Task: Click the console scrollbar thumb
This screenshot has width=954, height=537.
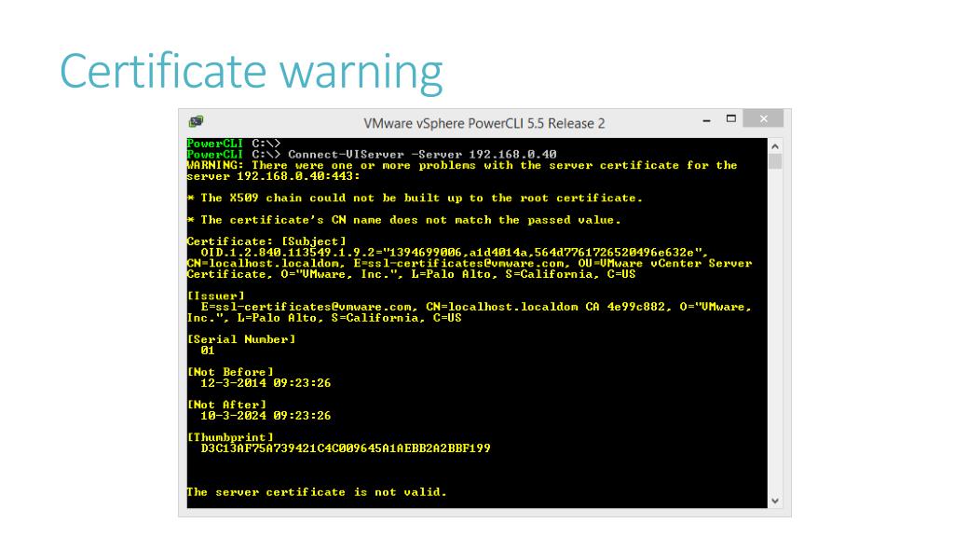Action: pos(775,161)
